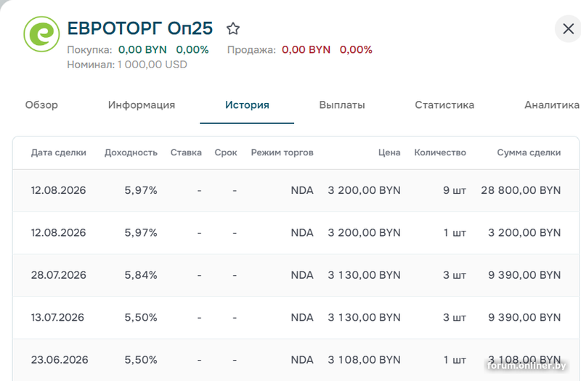Click the 23.06.2026 deal date
Screen dimensions: 581x381
coord(60,360)
